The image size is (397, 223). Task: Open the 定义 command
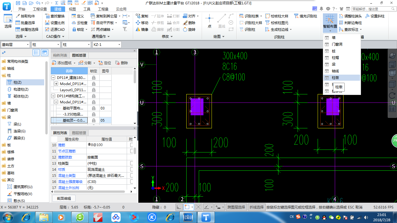tap(78, 16)
